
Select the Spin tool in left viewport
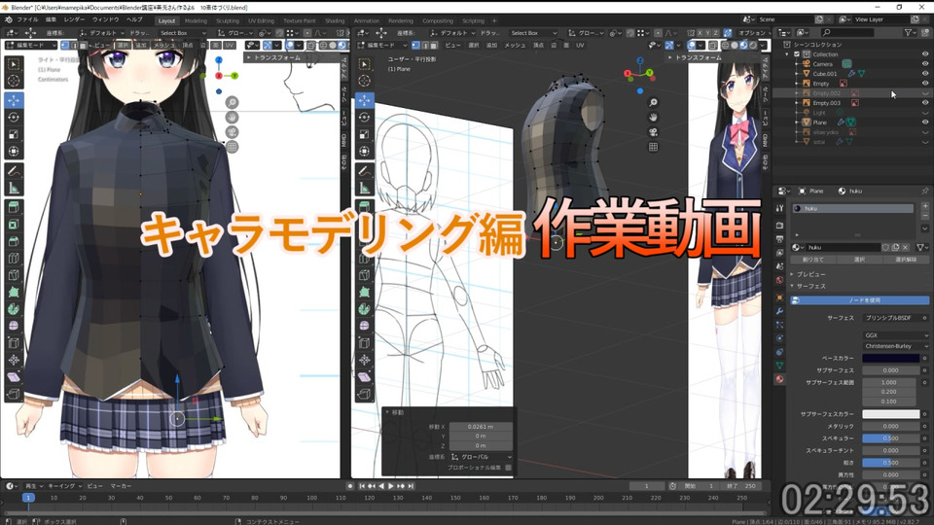[14, 309]
